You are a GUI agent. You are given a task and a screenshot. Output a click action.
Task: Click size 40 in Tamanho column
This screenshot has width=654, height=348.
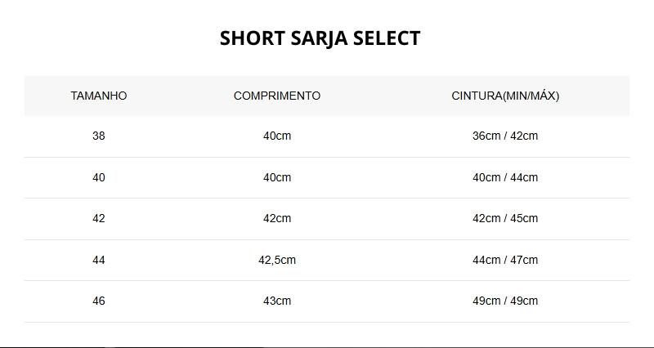[x=99, y=177]
